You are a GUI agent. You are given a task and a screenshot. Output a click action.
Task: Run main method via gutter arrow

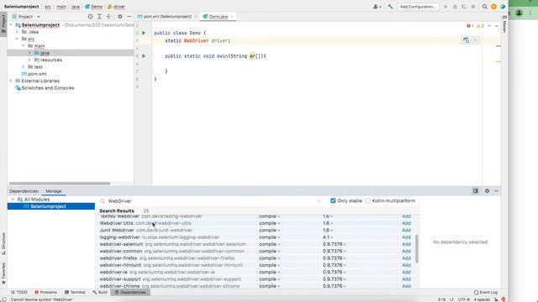[144, 56]
